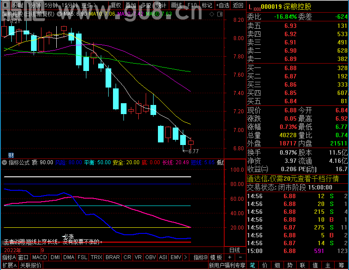Collapse the 指标公式 indicator header chevron
Screen dimensions: 349x270
[x=4, y=162]
